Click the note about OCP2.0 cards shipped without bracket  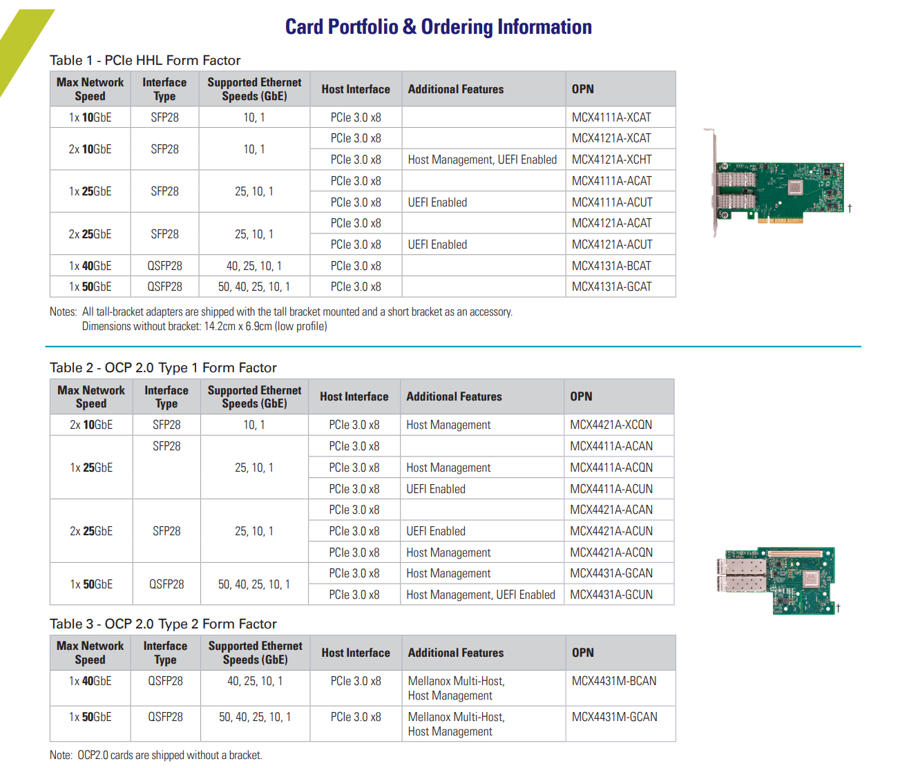click(x=155, y=756)
